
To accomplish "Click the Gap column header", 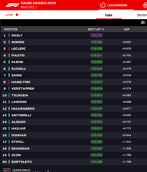I will tap(127, 29).
